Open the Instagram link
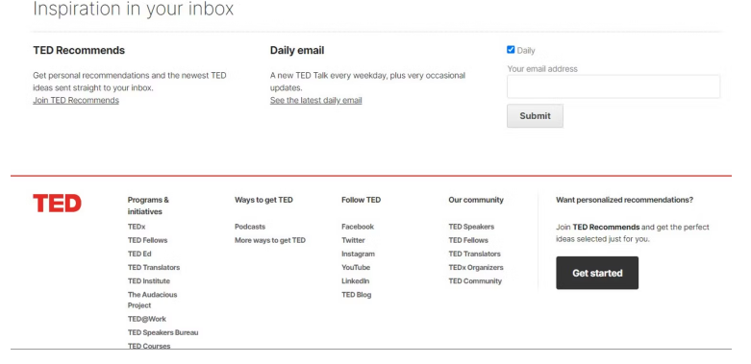This screenshot has height=364, width=751. 359,254
